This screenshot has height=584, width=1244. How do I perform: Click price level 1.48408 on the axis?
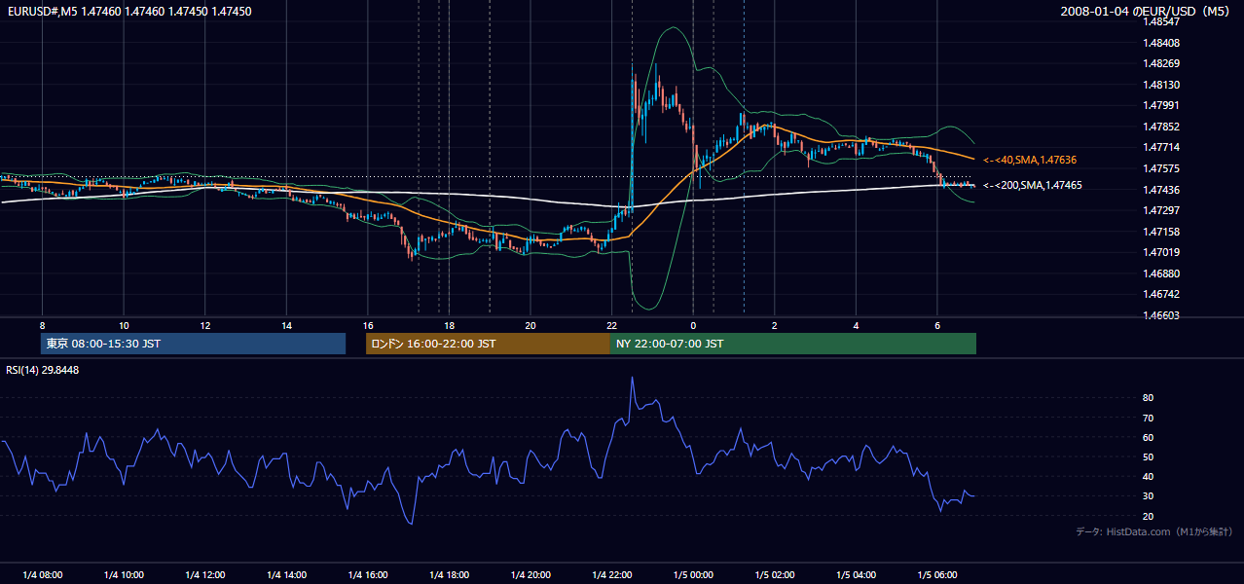(x=1163, y=43)
